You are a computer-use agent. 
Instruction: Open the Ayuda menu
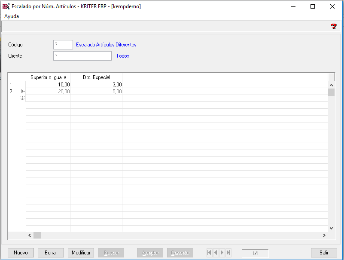(12, 16)
